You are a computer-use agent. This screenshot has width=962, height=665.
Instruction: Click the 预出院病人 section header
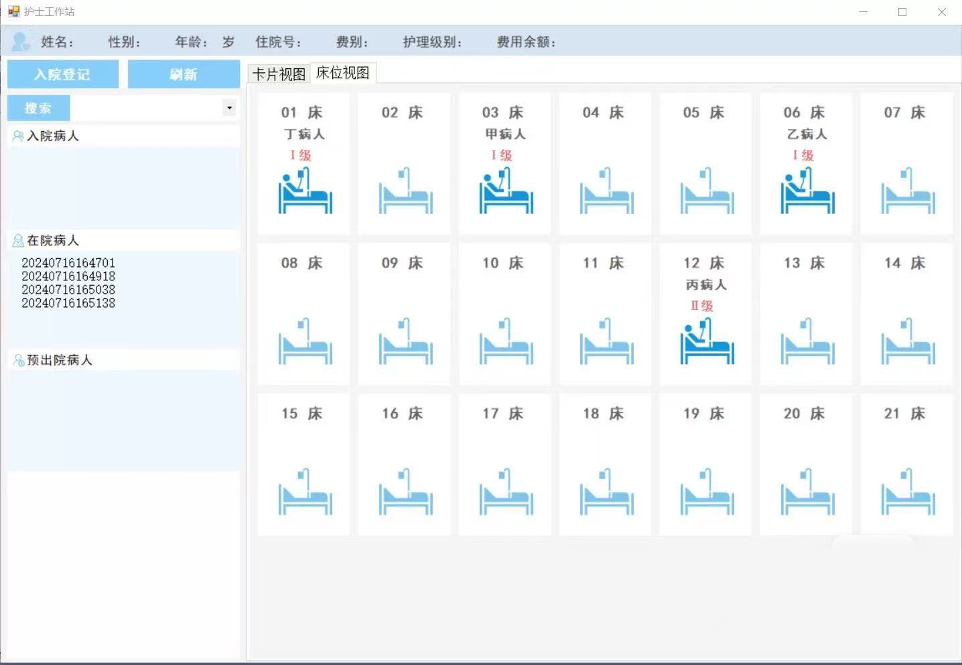(123, 360)
